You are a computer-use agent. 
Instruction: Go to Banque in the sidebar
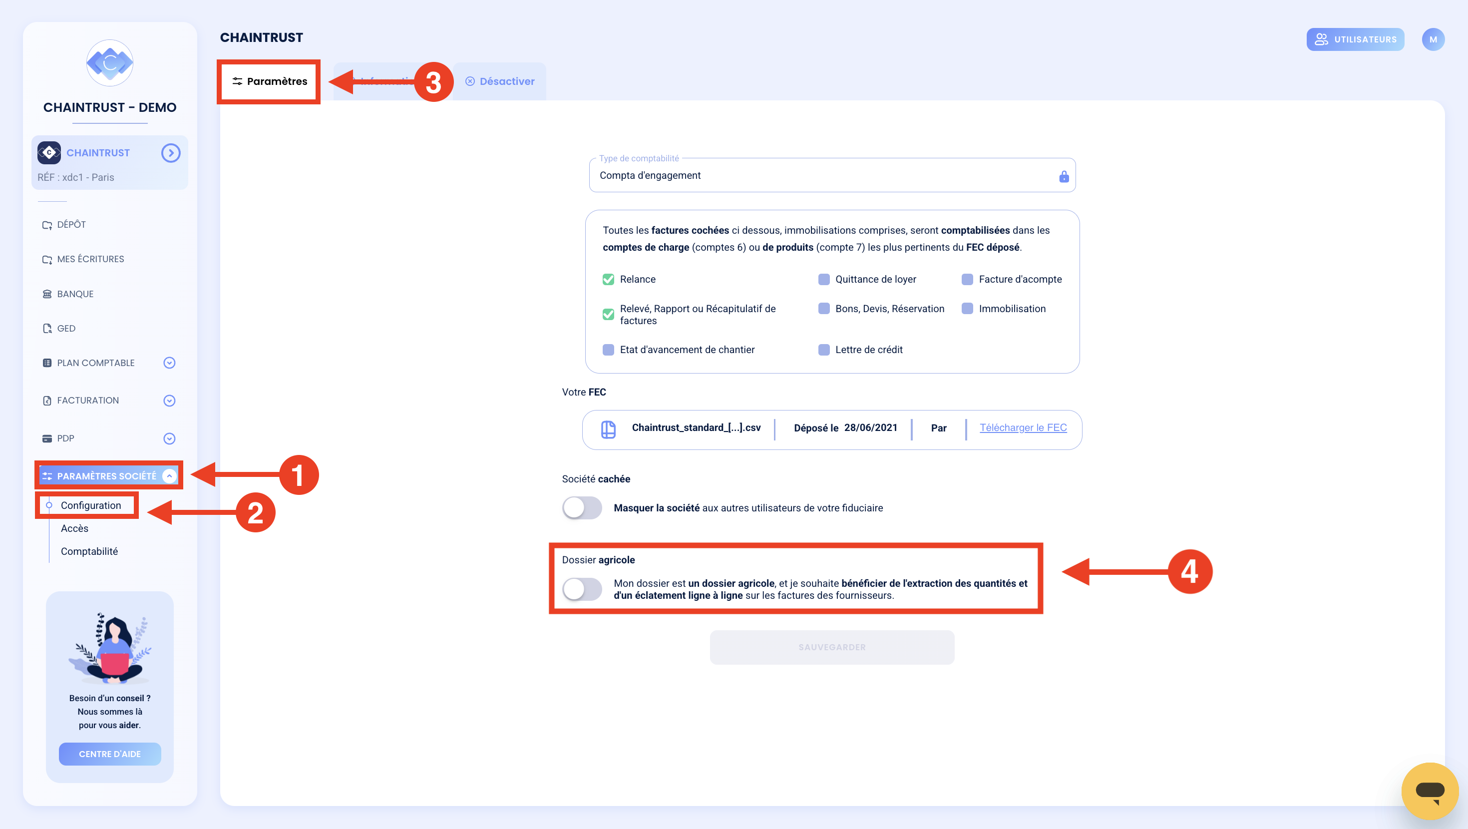pyautogui.click(x=75, y=294)
